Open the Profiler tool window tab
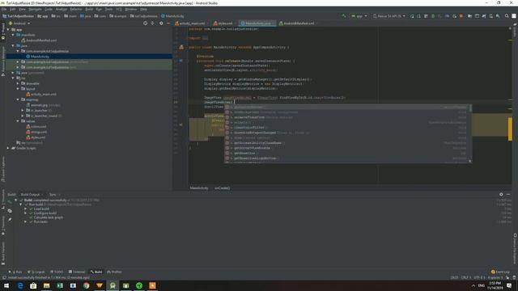Screen dimensions: 518x291 [114, 272]
